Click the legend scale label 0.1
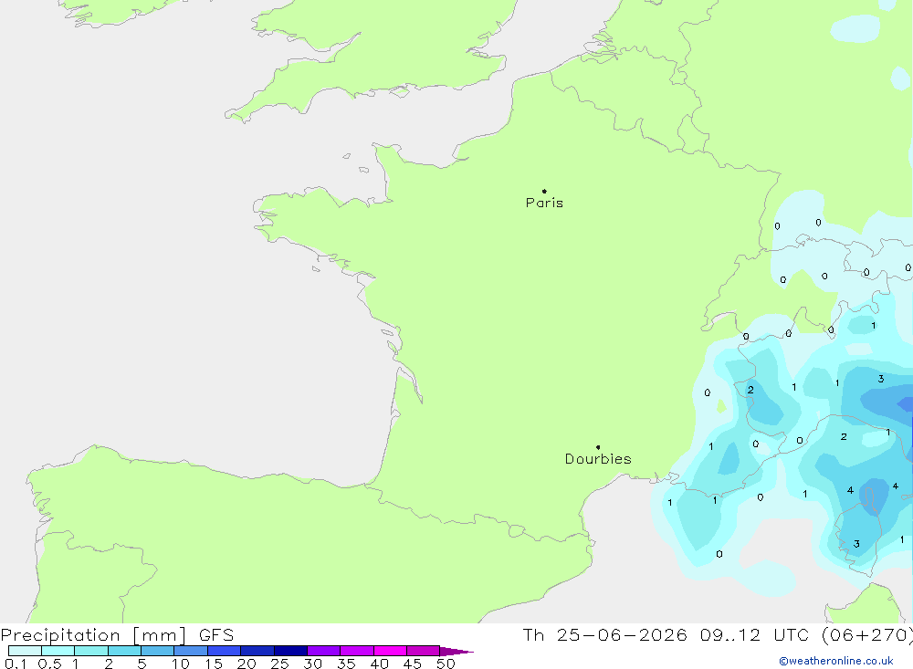913x669 pixels. [x=16, y=664]
